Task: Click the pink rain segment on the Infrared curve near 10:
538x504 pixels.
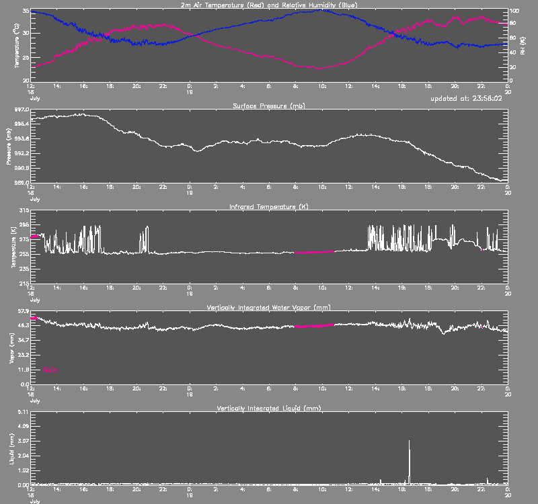Action: [314, 252]
